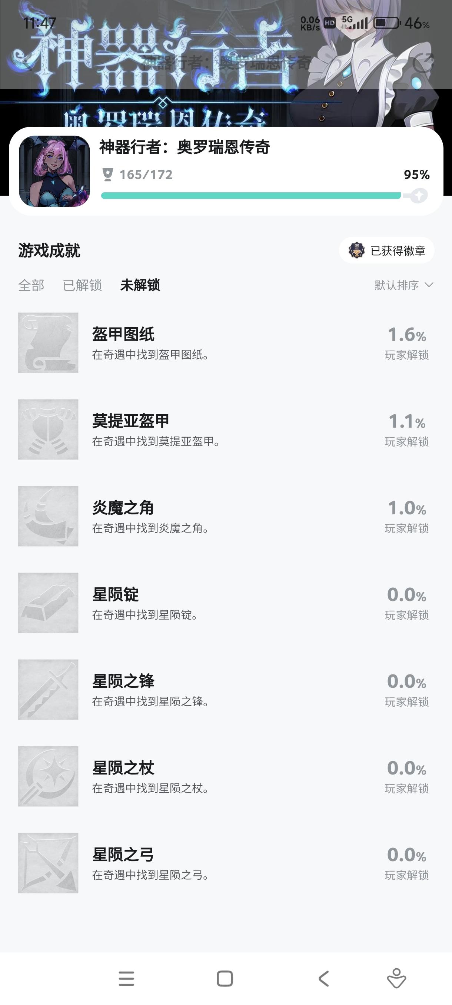Tap the 盔甲图纸 scroll achievement icon
The height and width of the screenshot is (1005, 452).
pos(48,342)
